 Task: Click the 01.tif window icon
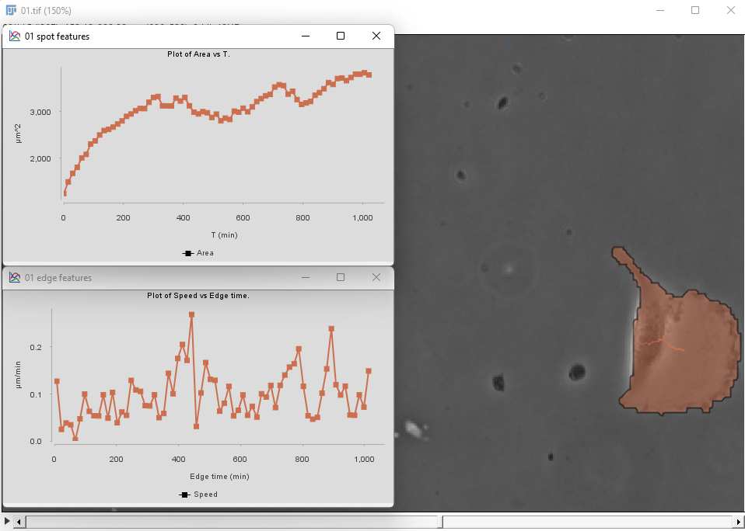pos(11,10)
